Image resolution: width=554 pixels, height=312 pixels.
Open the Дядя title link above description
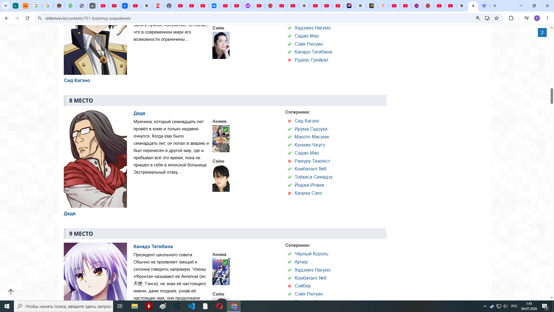click(x=139, y=113)
